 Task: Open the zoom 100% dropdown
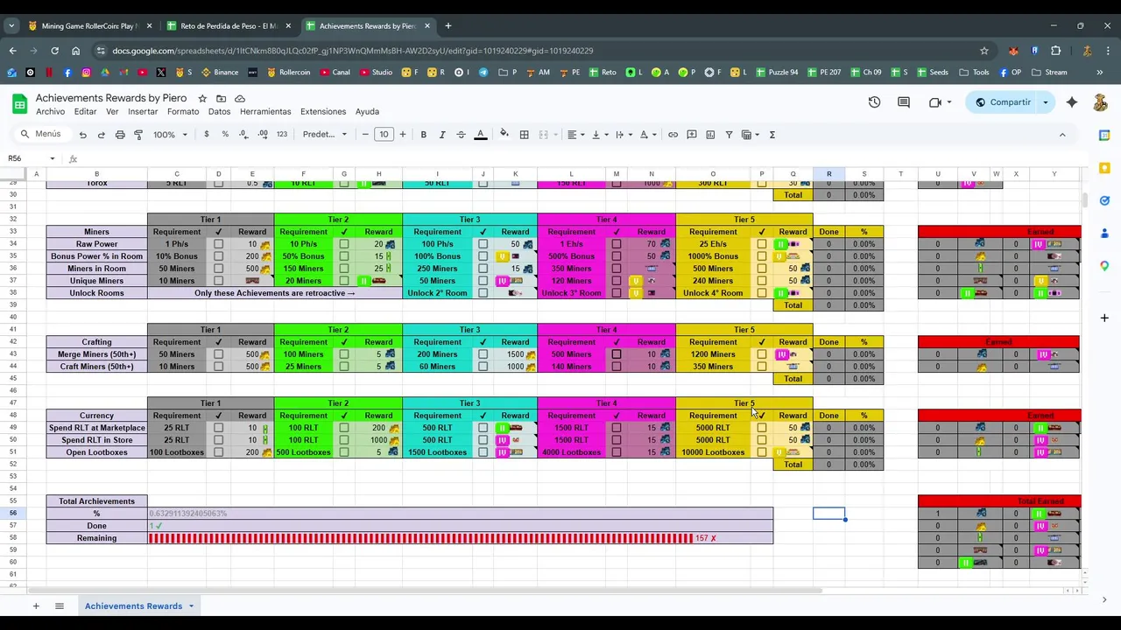point(171,135)
